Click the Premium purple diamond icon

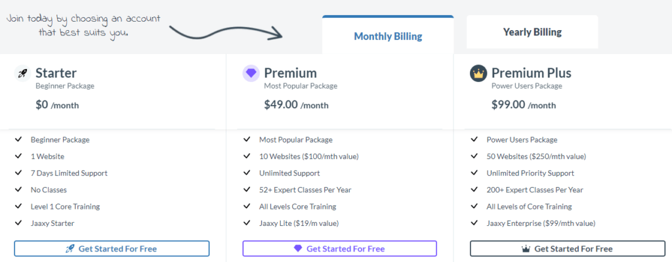point(251,74)
